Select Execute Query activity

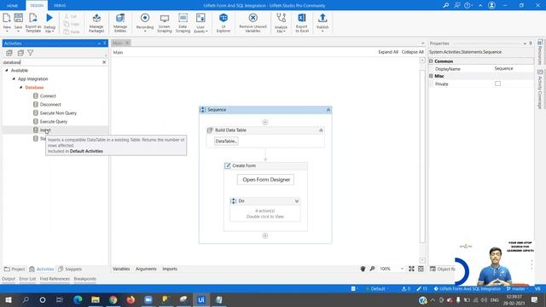click(53, 121)
